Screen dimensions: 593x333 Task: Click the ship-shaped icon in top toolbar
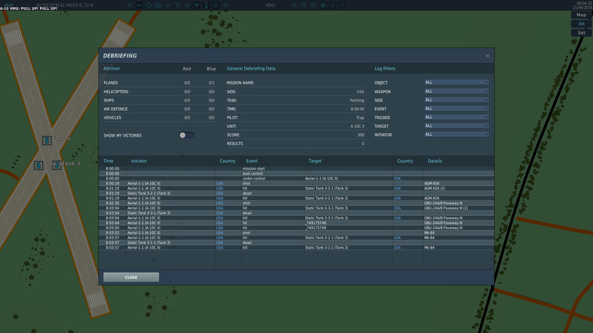[168, 5]
